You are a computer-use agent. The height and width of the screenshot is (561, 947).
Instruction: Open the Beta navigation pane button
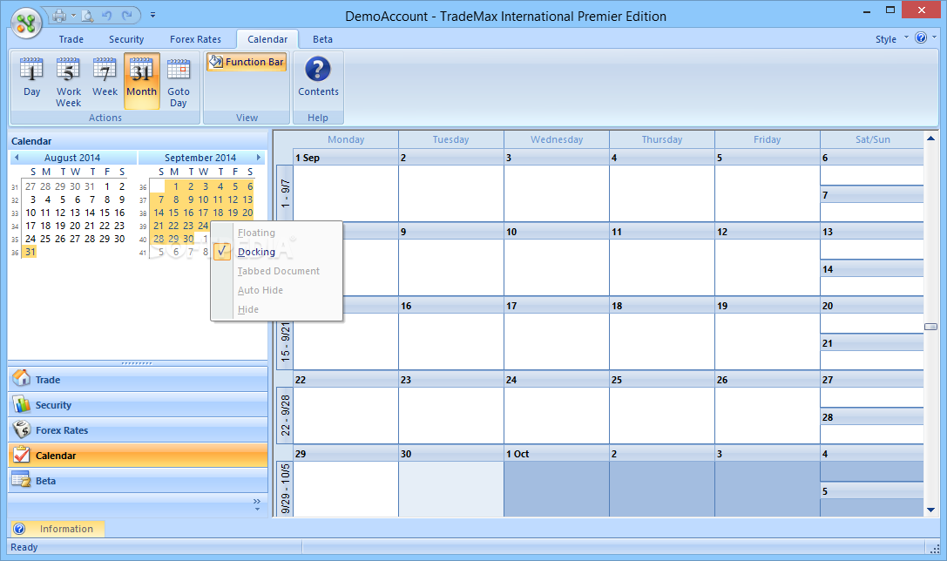point(138,481)
